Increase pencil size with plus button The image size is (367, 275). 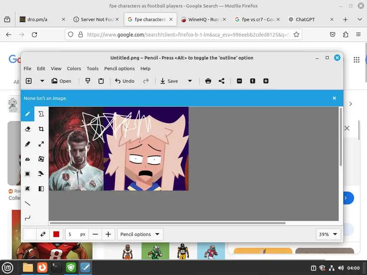coord(108,234)
